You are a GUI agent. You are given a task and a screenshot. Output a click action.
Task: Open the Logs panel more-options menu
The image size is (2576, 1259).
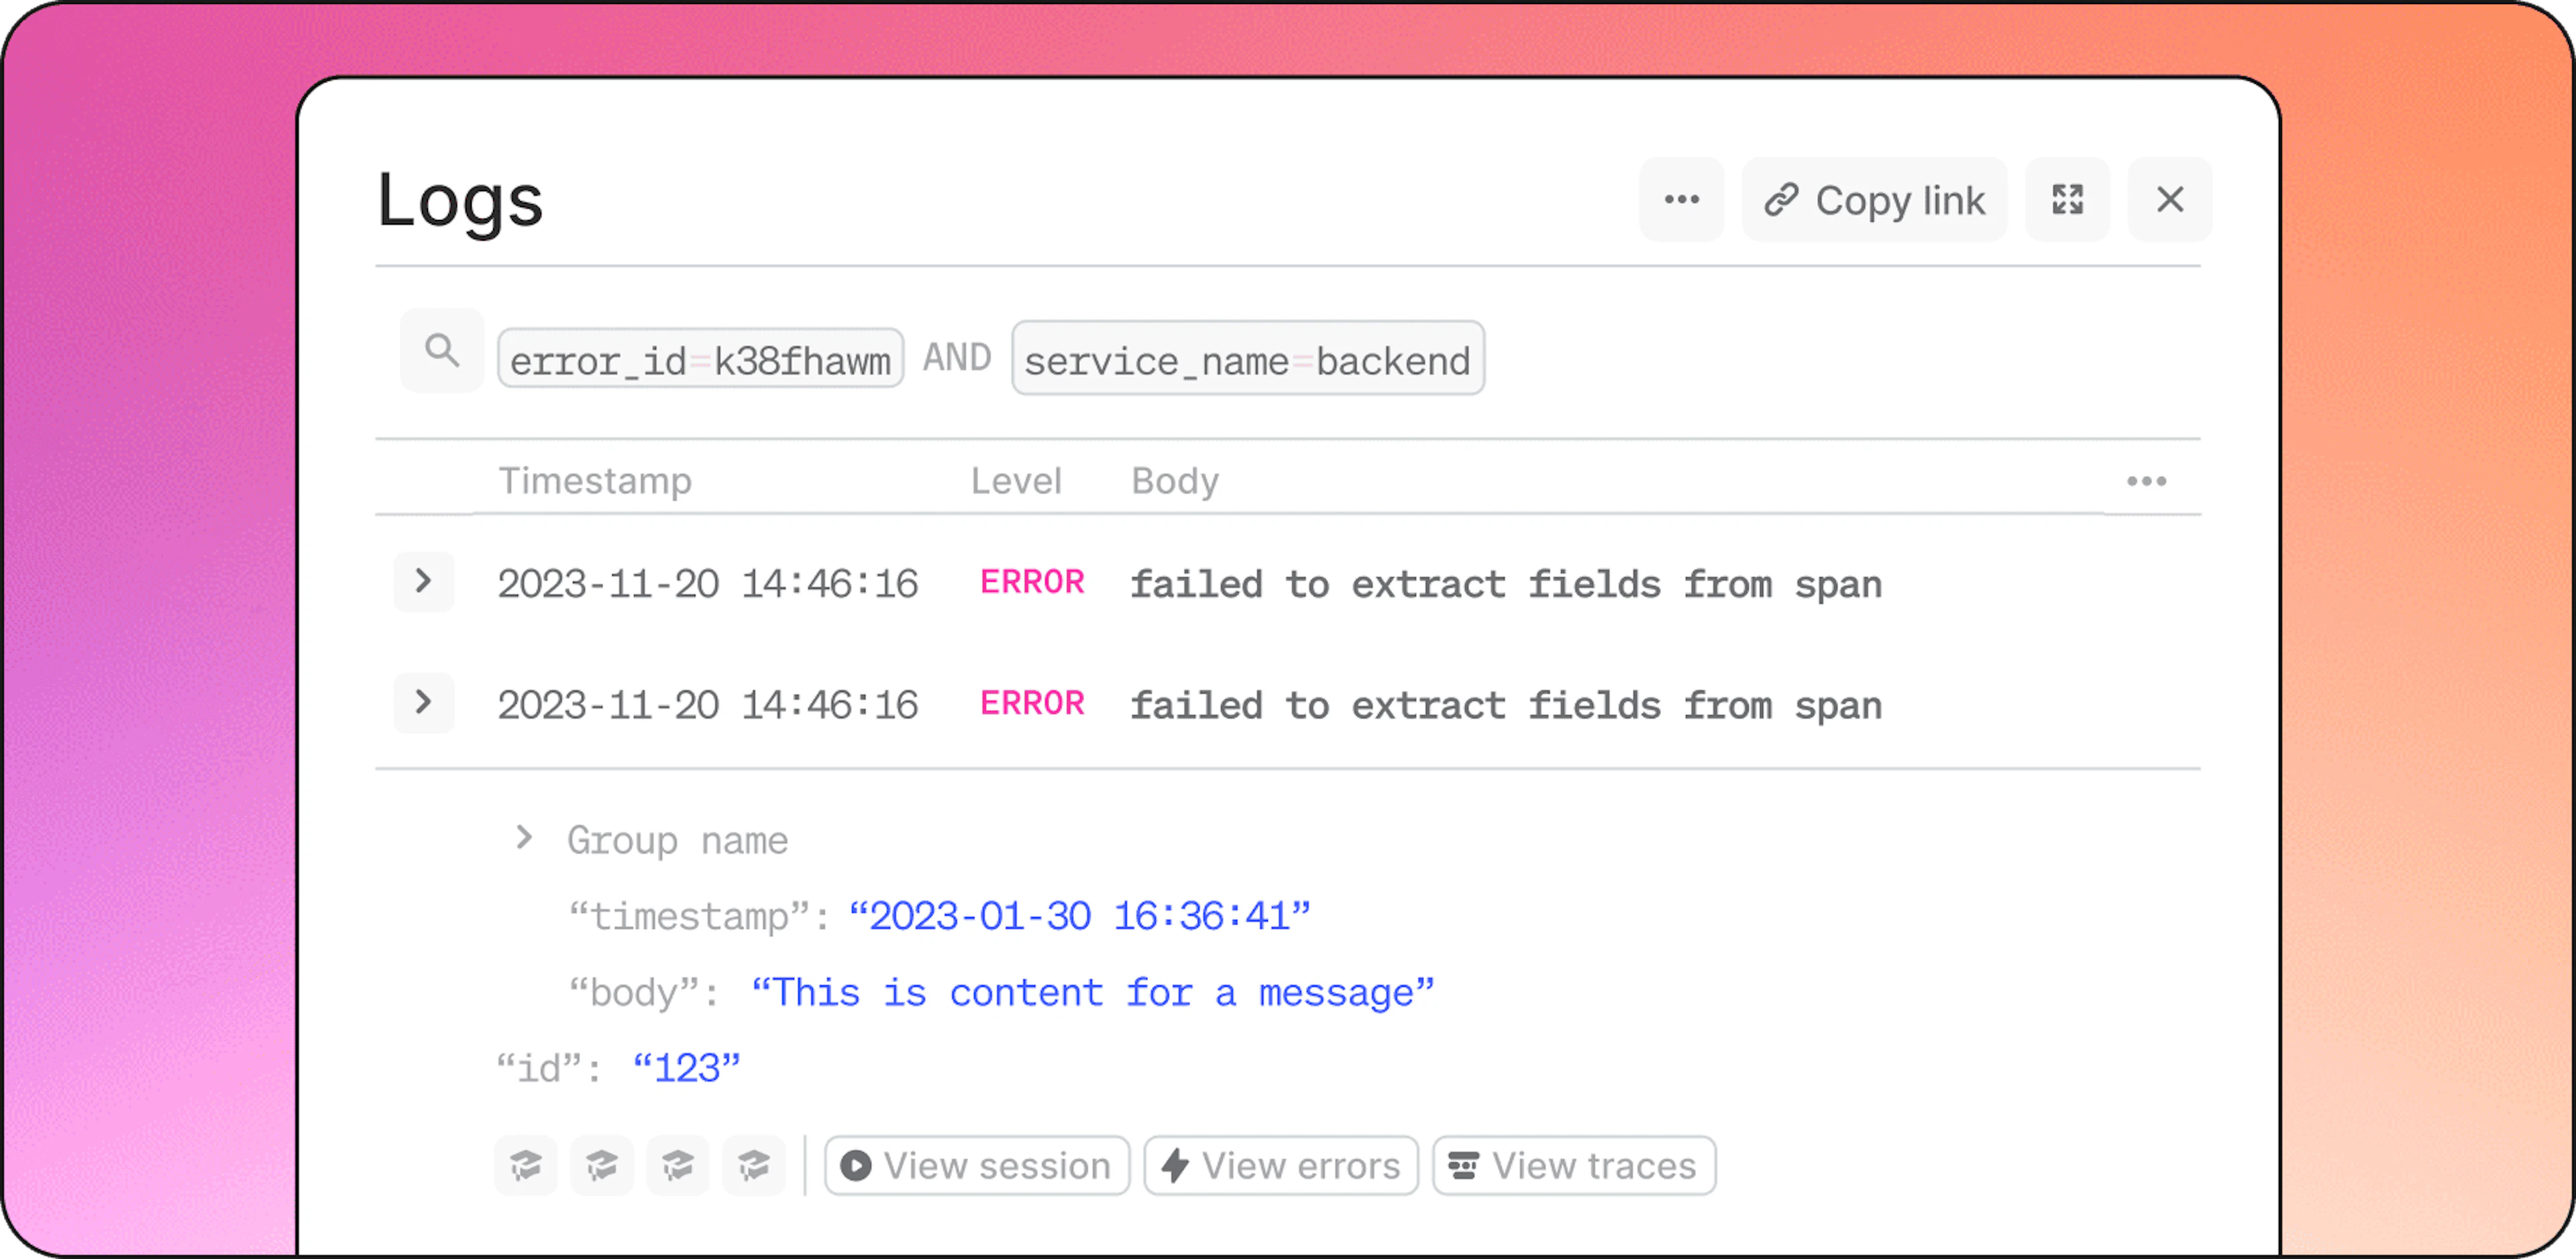coord(1681,200)
